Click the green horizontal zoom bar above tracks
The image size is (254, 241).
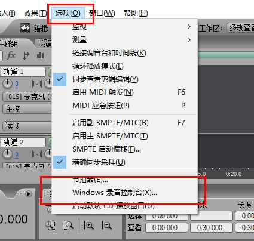click(226, 55)
